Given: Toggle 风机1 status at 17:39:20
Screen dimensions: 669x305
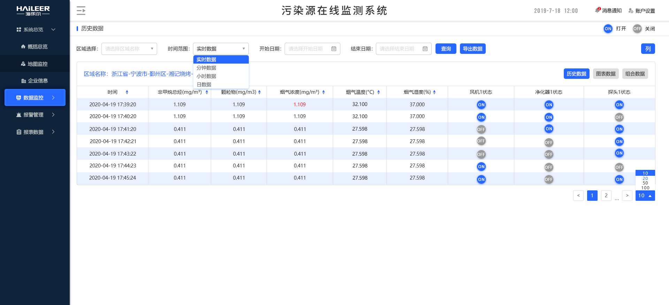Looking at the screenshot, I should pos(481,105).
